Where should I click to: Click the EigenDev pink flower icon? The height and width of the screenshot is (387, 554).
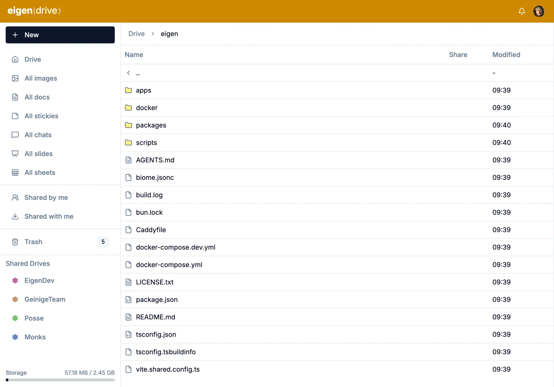(x=15, y=281)
